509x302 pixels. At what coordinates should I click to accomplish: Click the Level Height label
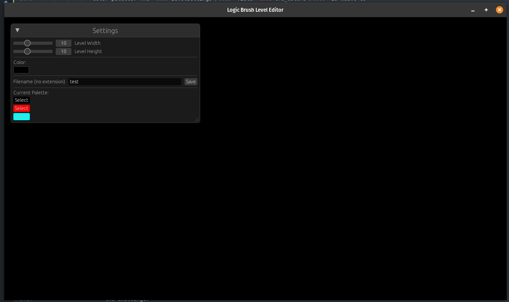[x=88, y=51]
